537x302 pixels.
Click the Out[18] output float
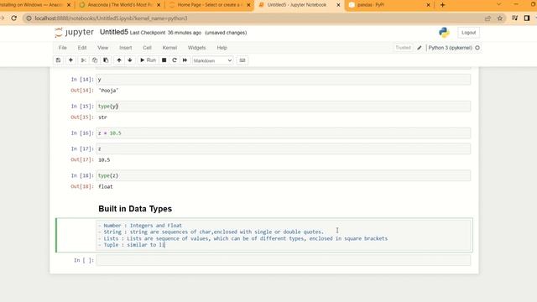click(106, 186)
